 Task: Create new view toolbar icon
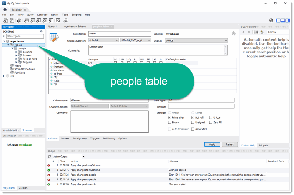(39, 20)
